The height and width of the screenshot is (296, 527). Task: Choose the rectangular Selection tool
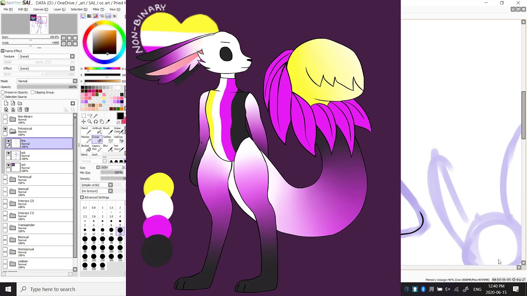[x=84, y=116]
